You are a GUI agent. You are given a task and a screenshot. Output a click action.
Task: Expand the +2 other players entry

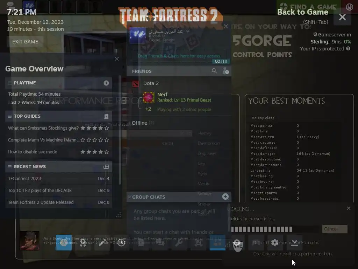click(x=148, y=109)
